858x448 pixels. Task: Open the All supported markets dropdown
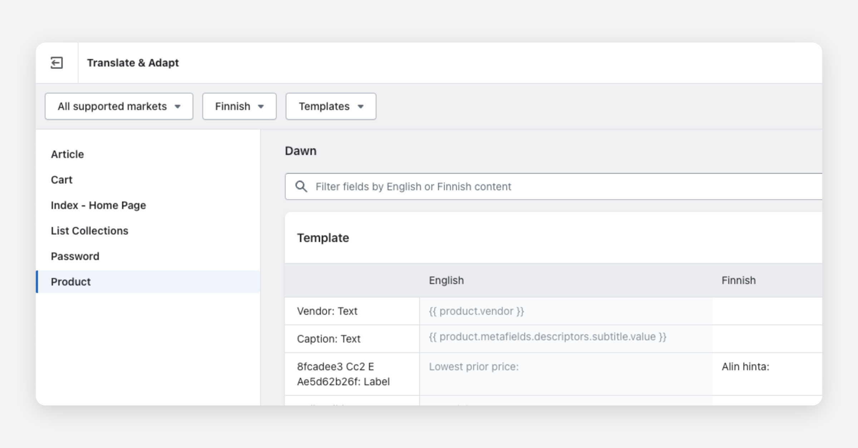pos(119,106)
